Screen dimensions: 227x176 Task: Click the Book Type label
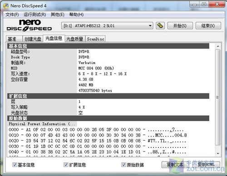tap(20, 57)
